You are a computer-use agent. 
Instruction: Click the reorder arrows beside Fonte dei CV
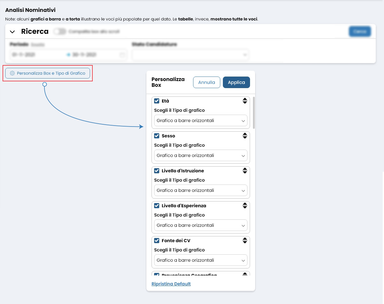click(x=245, y=240)
